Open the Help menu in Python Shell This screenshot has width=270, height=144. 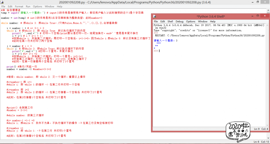[213, 22]
